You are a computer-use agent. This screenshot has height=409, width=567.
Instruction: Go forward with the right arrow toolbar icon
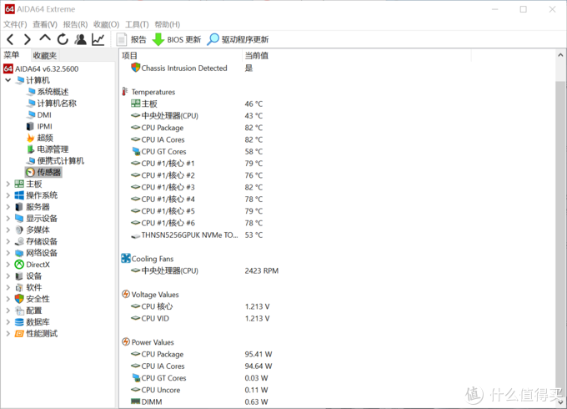[28, 39]
